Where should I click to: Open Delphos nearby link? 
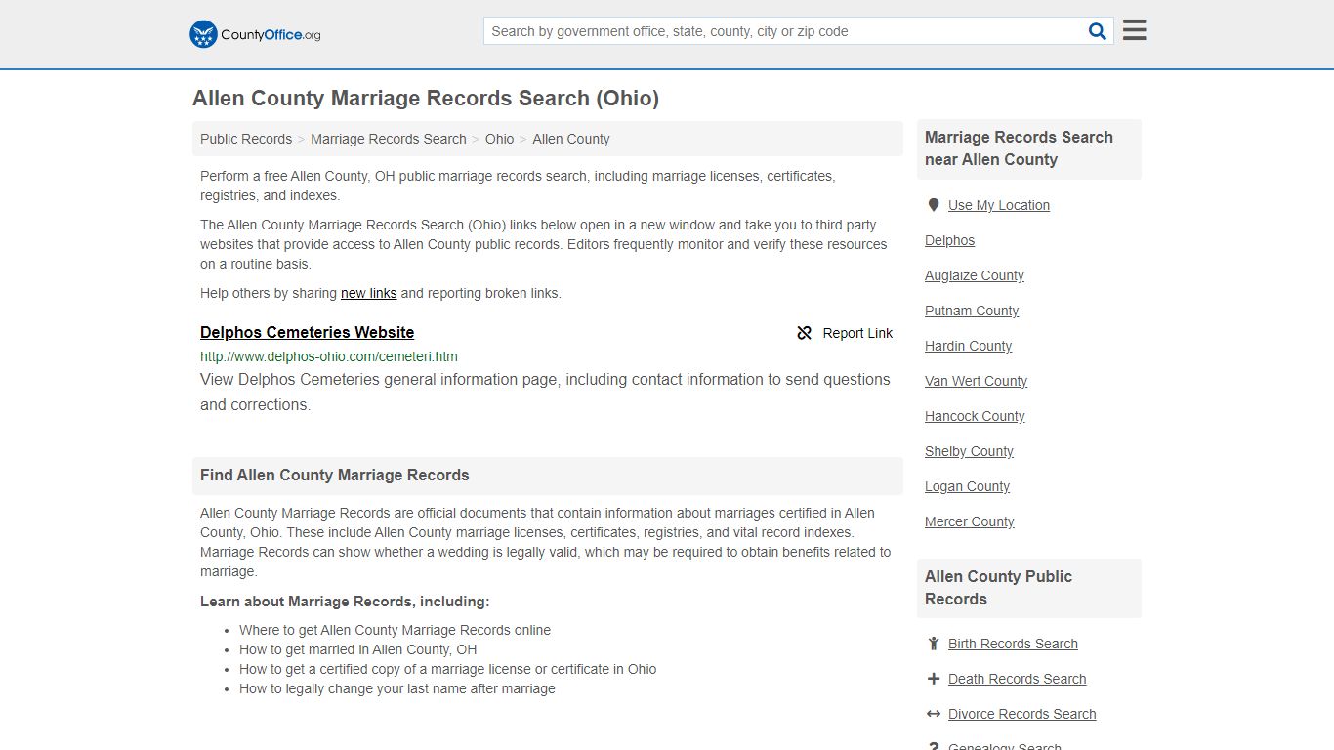pos(949,240)
